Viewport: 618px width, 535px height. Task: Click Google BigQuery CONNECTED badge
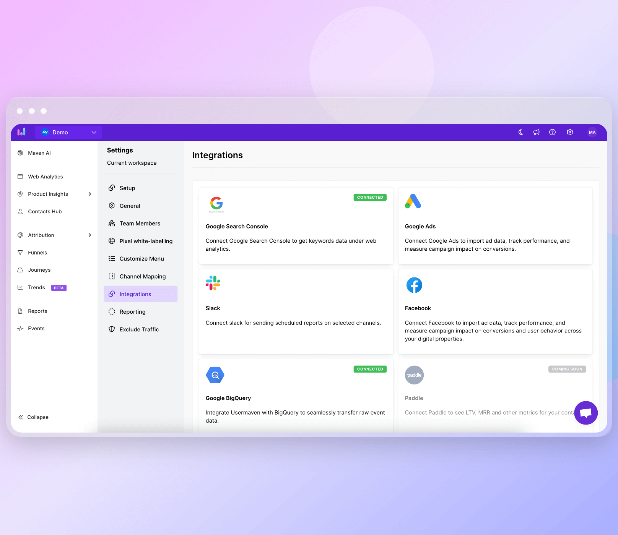click(x=370, y=369)
